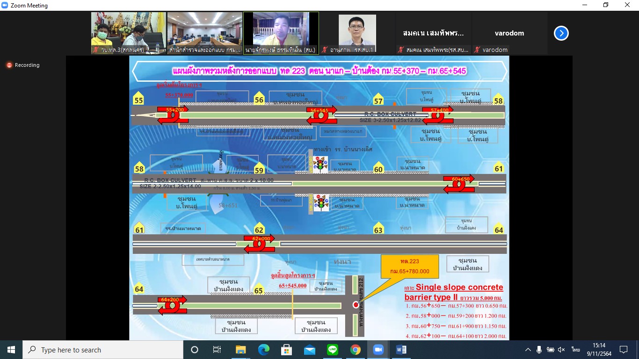The height and width of the screenshot is (359, 639).
Task: Toggle the muted speaker volume icon
Action: point(562,350)
